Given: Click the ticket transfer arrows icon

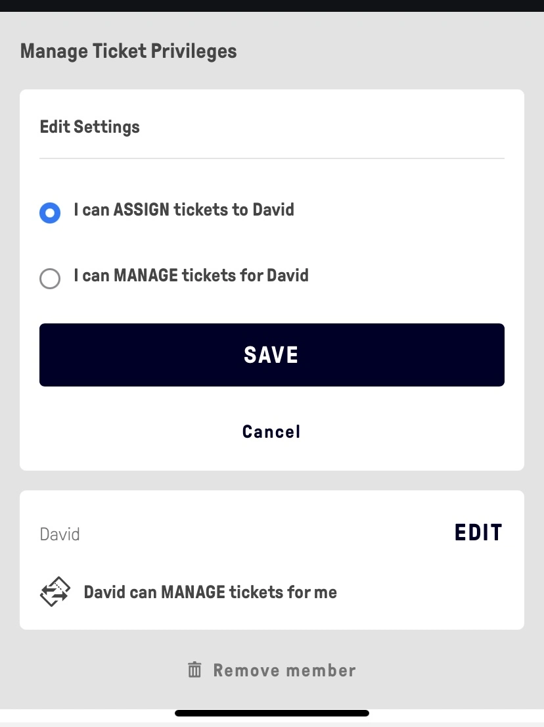Looking at the screenshot, I should coord(55,592).
